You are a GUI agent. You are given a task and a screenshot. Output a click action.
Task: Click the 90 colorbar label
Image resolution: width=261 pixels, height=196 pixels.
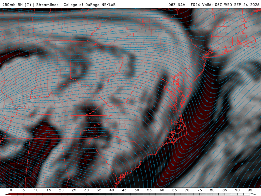[238, 190]
